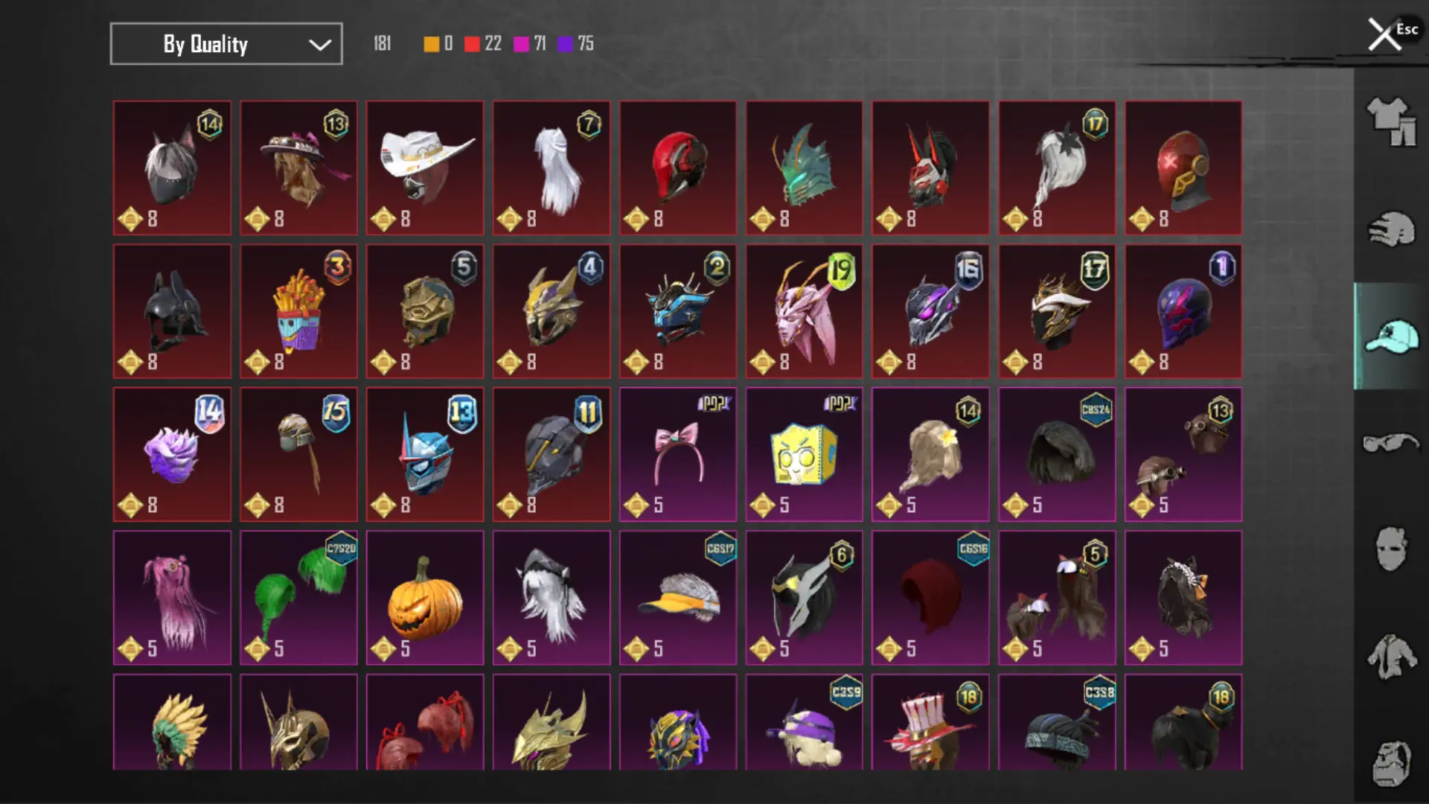
Task: Select the cap headwear category tab
Action: coord(1391,336)
